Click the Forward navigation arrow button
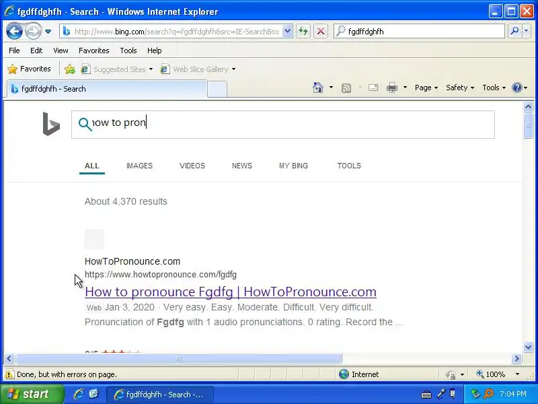This screenshot has height=404, width=538. click(33, 31)
